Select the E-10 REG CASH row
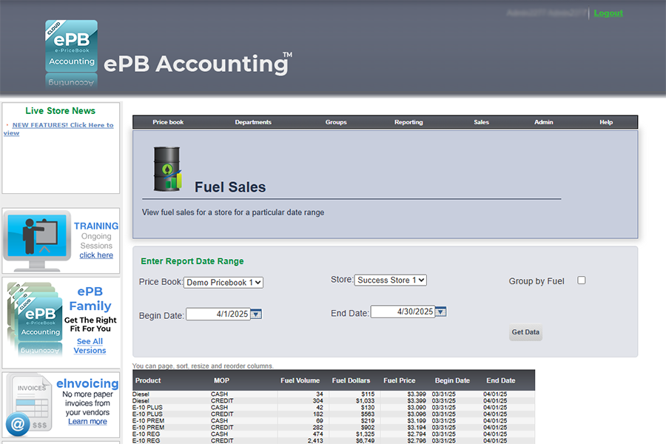The height and width of the screenshot is (444, 666). (334, 434)
